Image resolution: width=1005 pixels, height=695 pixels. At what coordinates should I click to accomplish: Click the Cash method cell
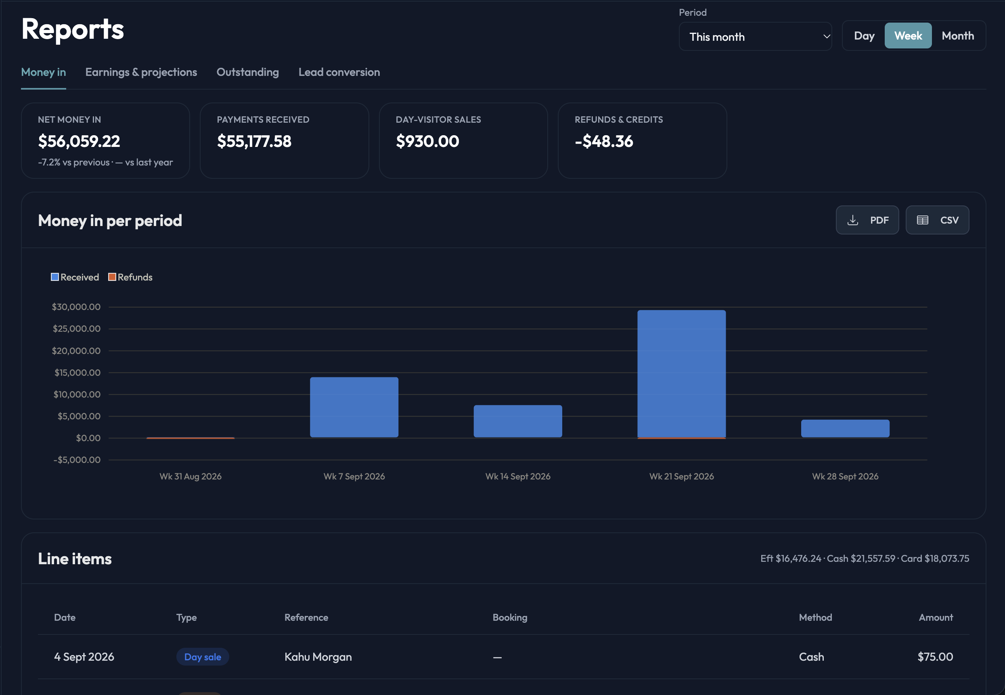811,657
